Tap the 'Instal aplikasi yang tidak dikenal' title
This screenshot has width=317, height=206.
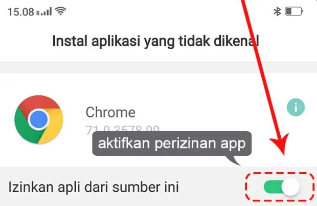(155, 41)
